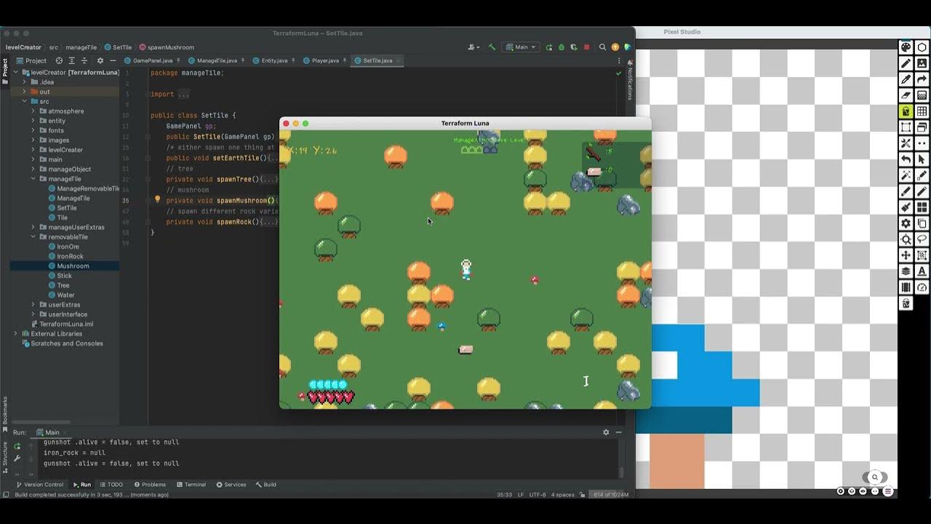The width and height of the screenshot is (931, 524).
Task: Click the orange IDE update icon
Action: coord(615,47)
